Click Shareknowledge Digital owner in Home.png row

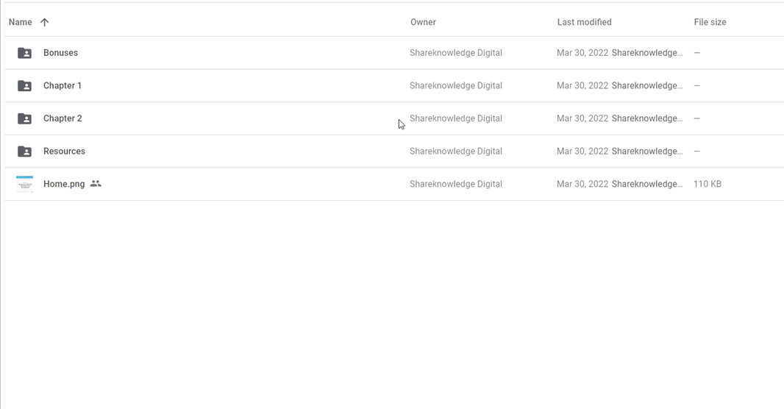point(456,184)
